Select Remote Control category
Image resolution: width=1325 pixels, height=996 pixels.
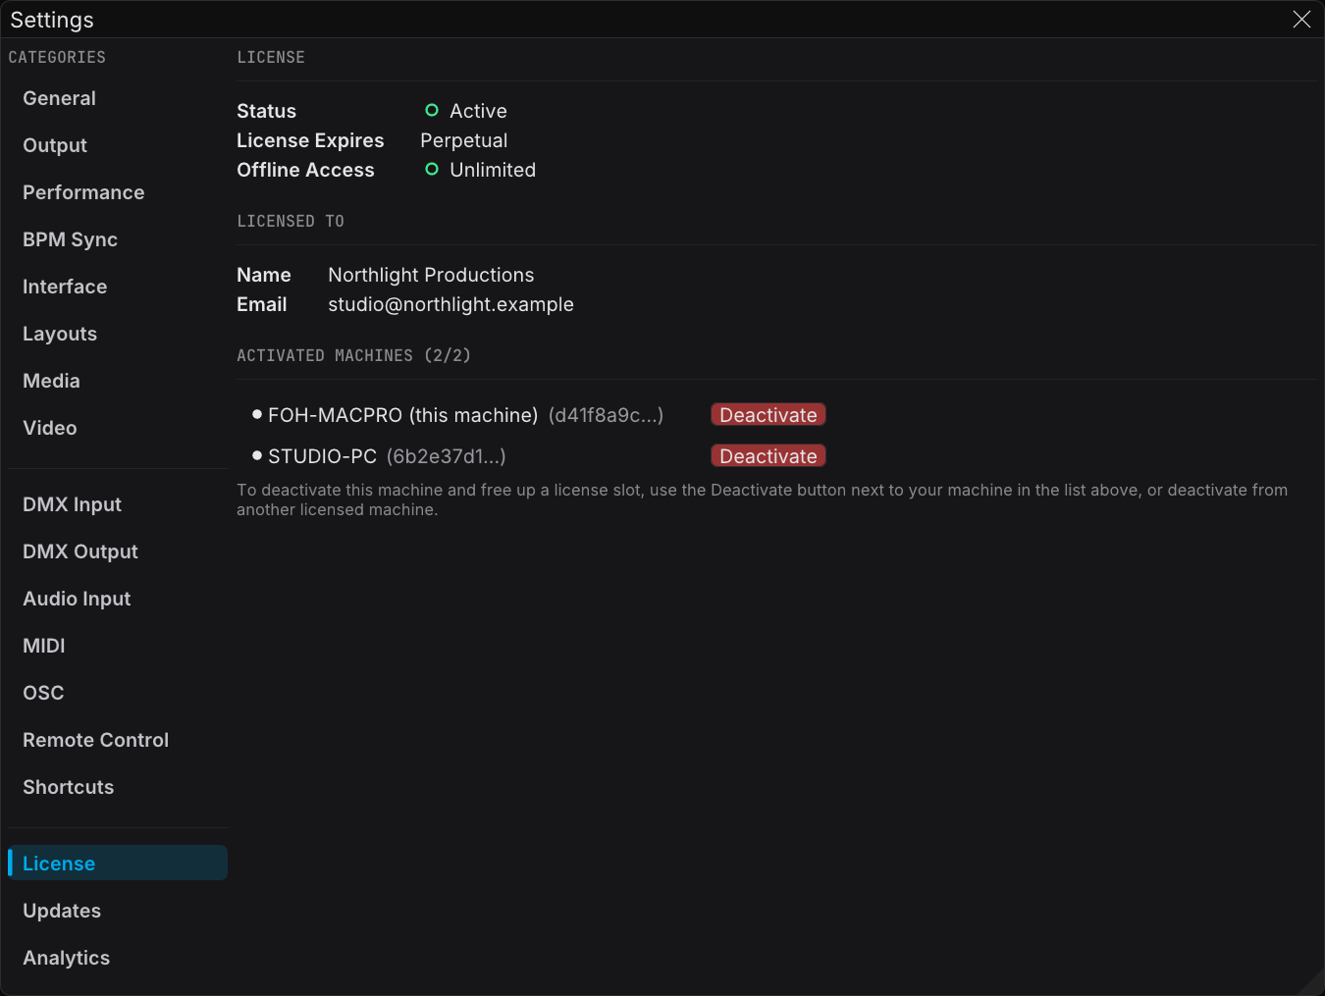pyautogui.click(x=118, y=740)
